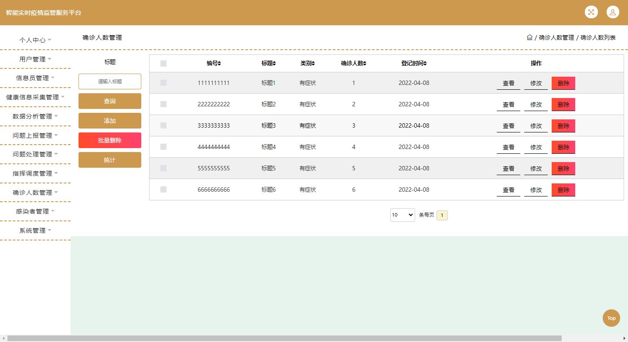Viewport: 628px width, 342px height.
Task: Click the Top back-to-top button
Action: (x=611, y=318)
